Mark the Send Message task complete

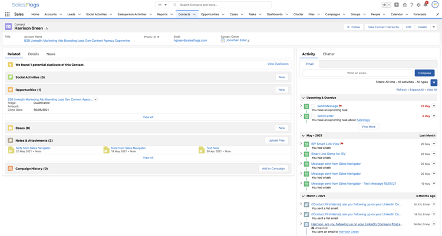[x=313, y=106]
